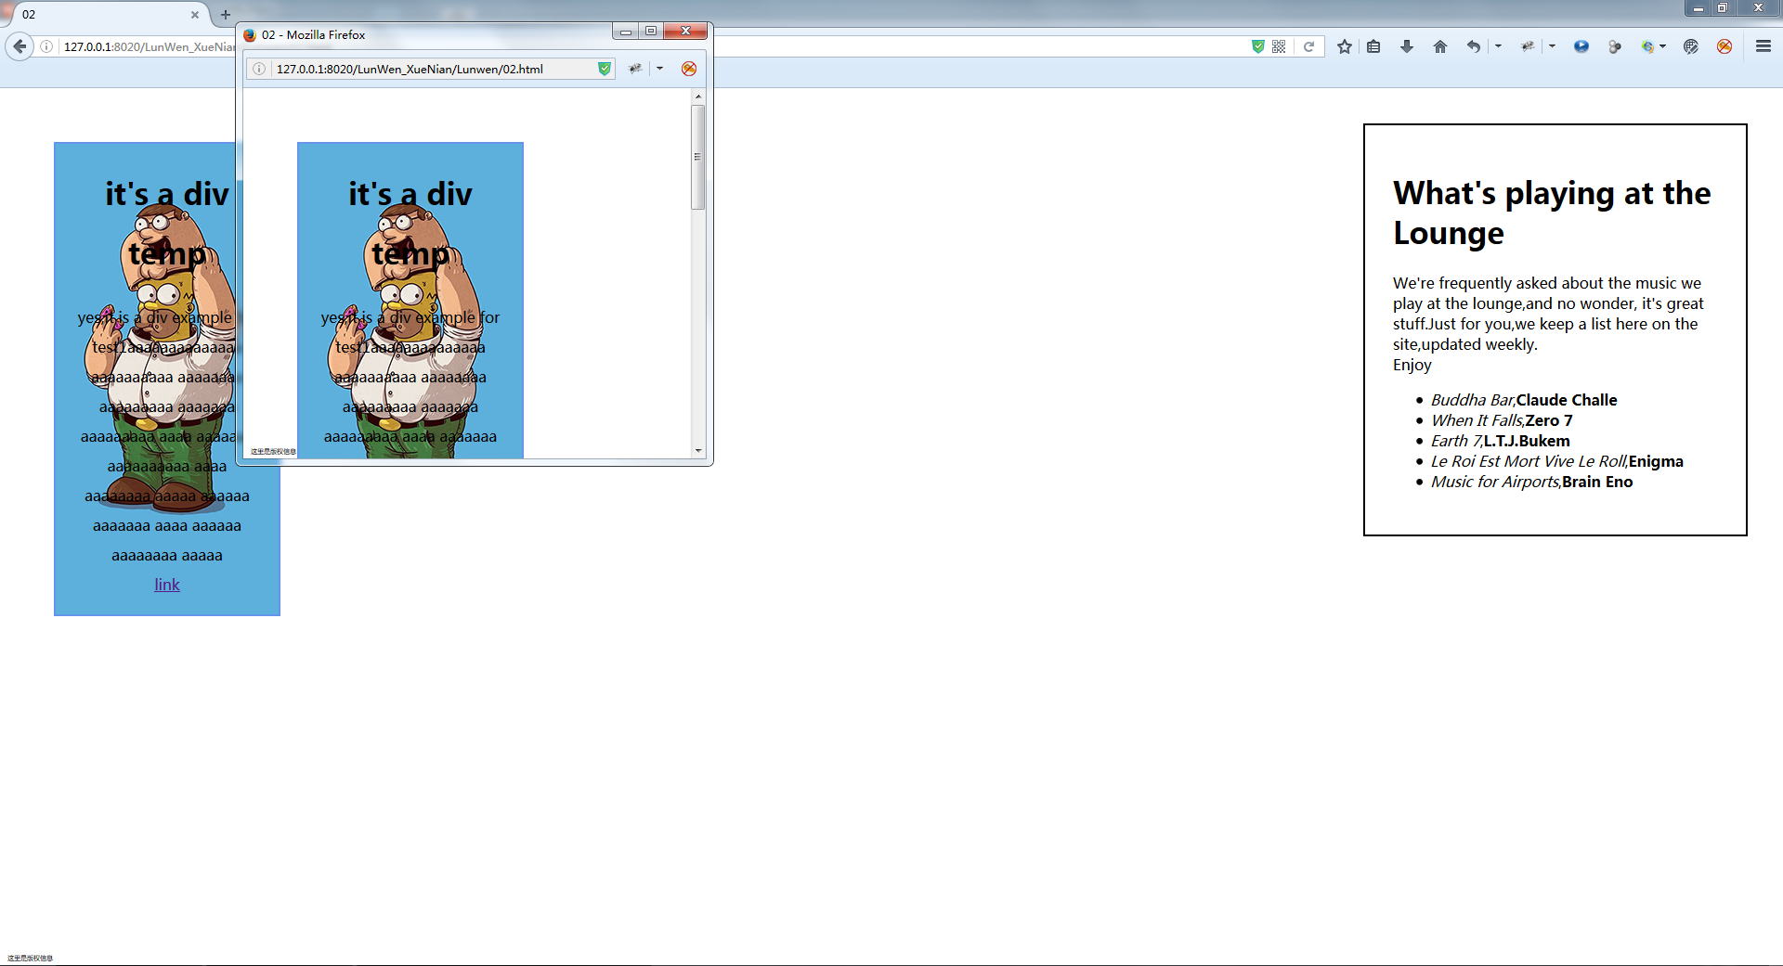Screen dimensions: 1783x966
Task: Minimize the main Firefox window
Action: coord(1698,7)
